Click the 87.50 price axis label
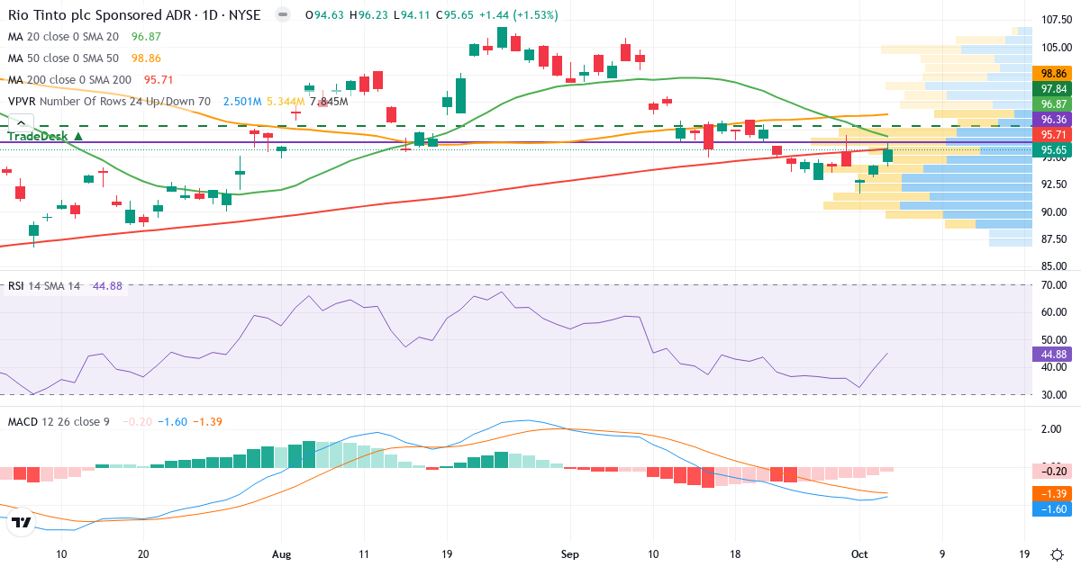The image size is (1081, 567). click(x=1056, y=239)
